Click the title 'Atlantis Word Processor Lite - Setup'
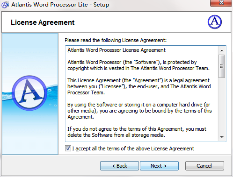The width and height of the screenshot is (233, 177). [x=60, y=5]
